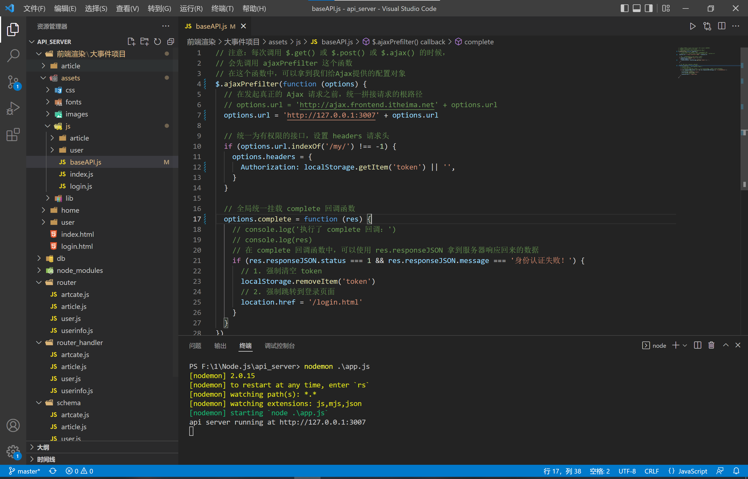748x479 pixels.
Task: Switch to the 问题 panel tab
Action: [x=195, y=346]
